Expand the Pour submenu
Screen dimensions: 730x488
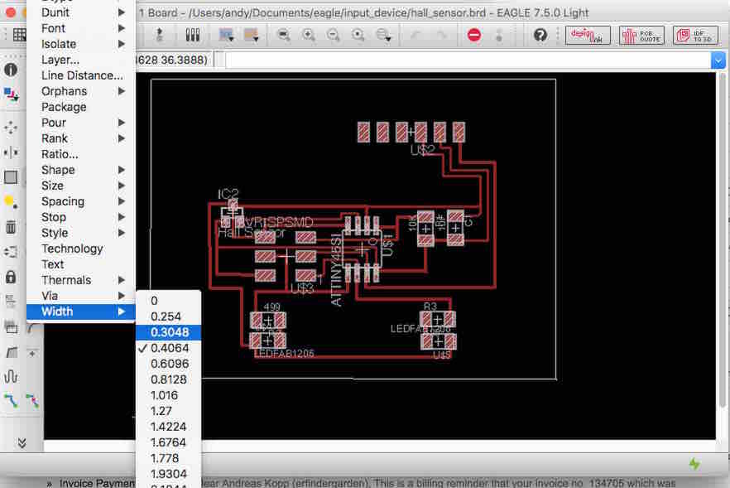pyautogui.click(x=81, y=123)
